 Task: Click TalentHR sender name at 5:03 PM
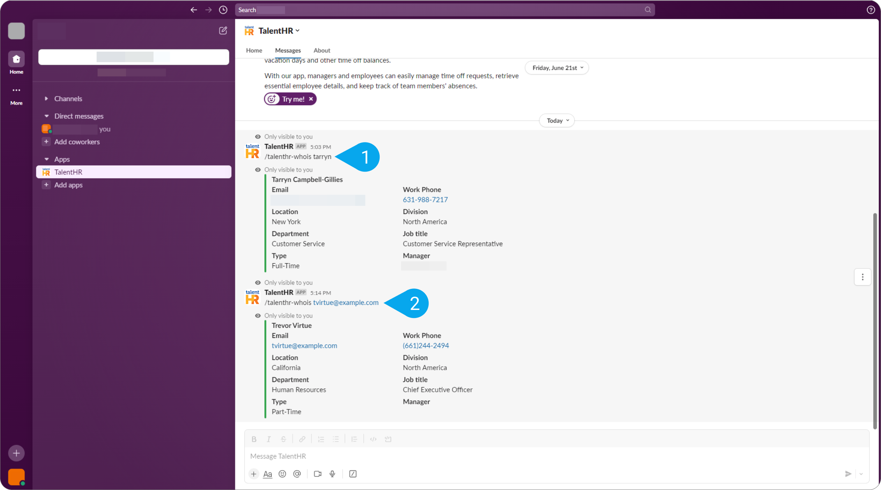pos(279,146)
